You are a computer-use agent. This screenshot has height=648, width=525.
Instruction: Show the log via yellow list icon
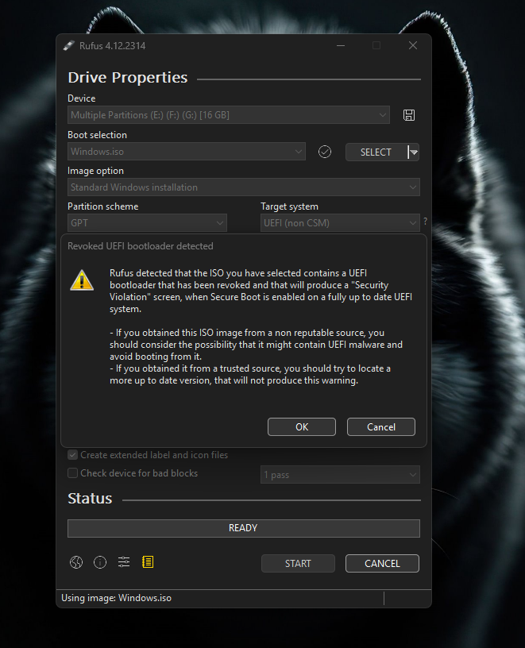click(148, 562)
